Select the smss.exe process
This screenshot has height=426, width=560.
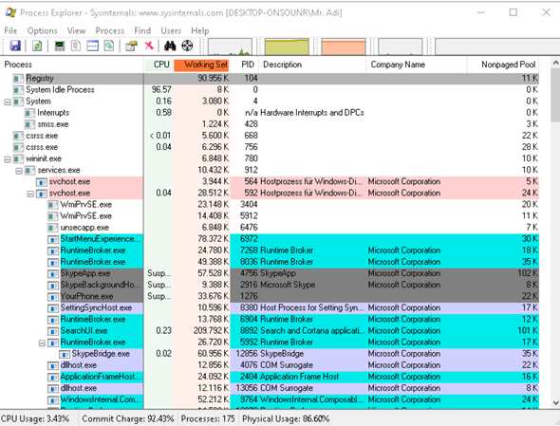pyautogui.click(x=270, y=124)
